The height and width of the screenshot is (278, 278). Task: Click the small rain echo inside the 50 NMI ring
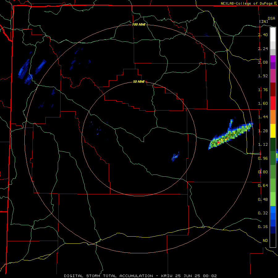point(175,157)
